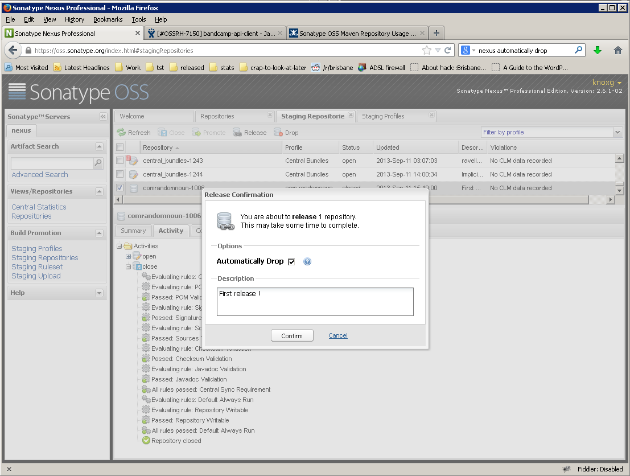
Task: Select the Activity tab
Action: 171,231
